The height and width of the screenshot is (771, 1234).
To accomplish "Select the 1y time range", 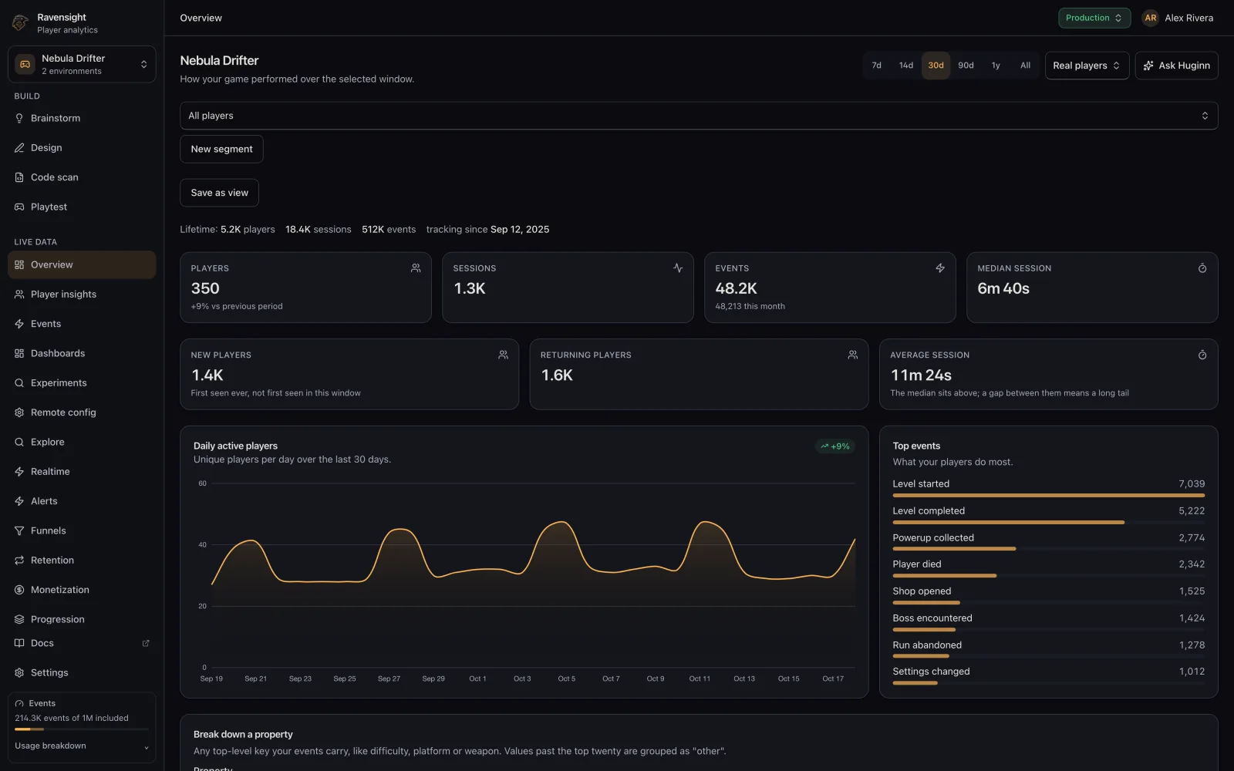I will (x=996, y=66).
